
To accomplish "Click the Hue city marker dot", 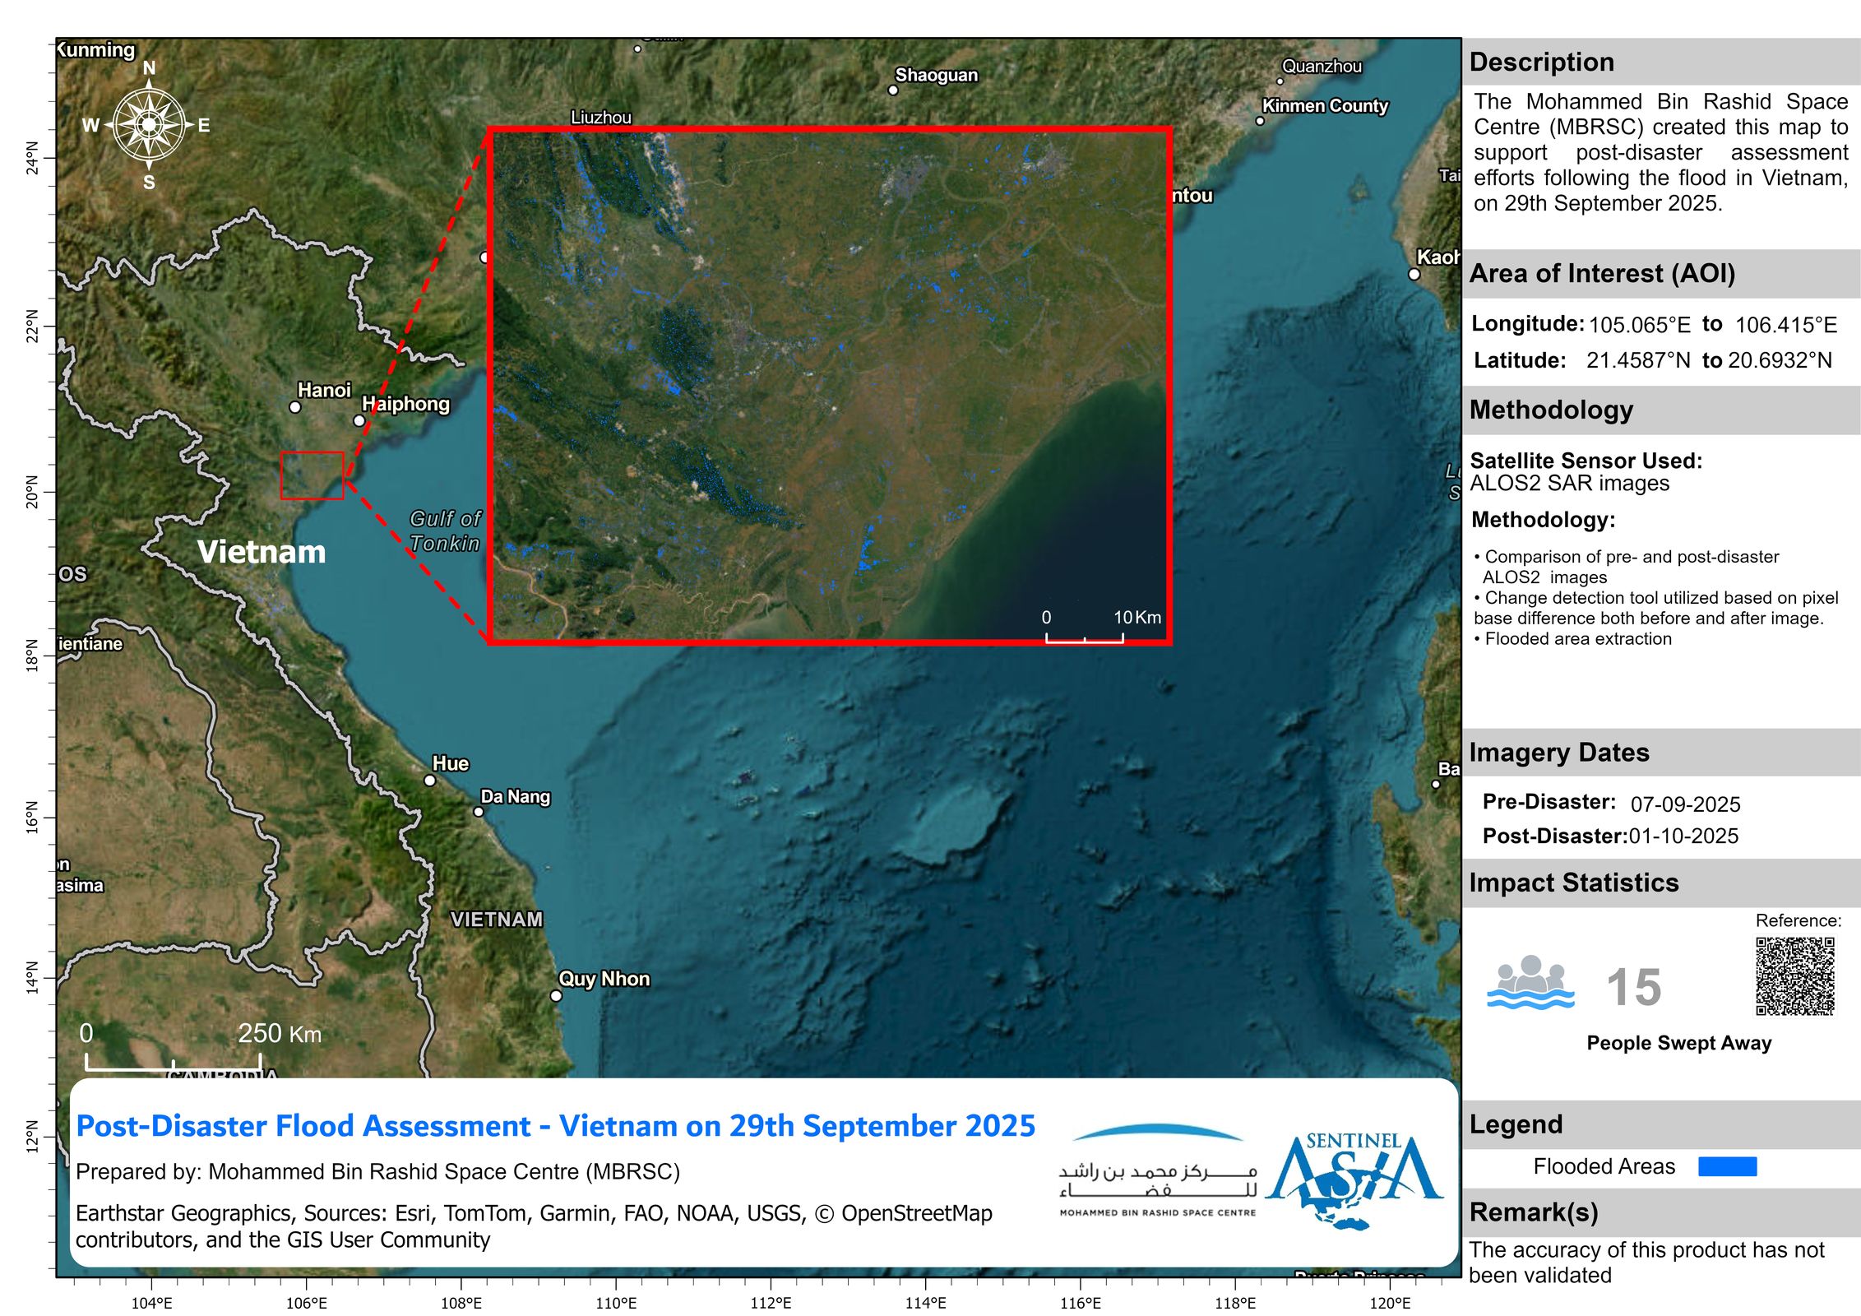I will tap(429, 781).
